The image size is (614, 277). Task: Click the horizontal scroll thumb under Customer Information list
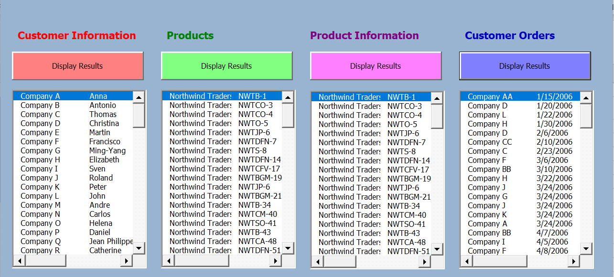(x=45, y=261)
